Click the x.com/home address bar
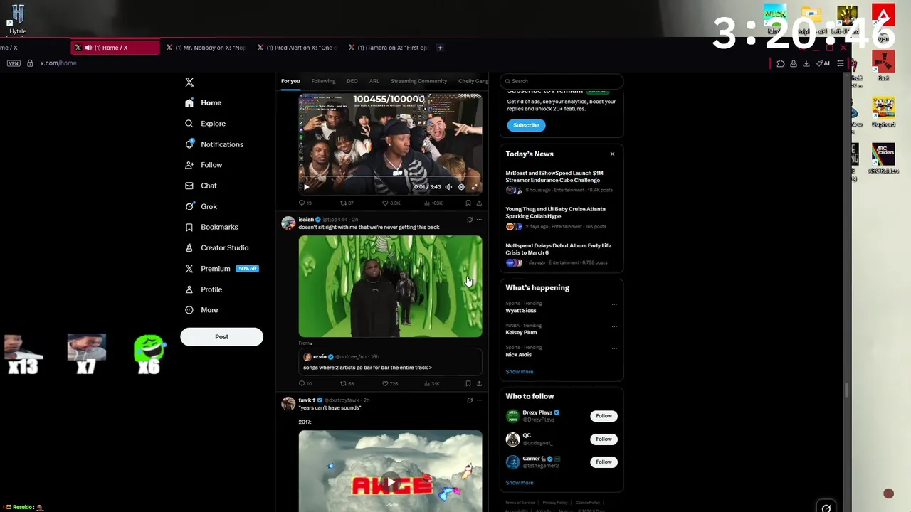The width and height of the screenshot is (911, 512). click(58, 63)
